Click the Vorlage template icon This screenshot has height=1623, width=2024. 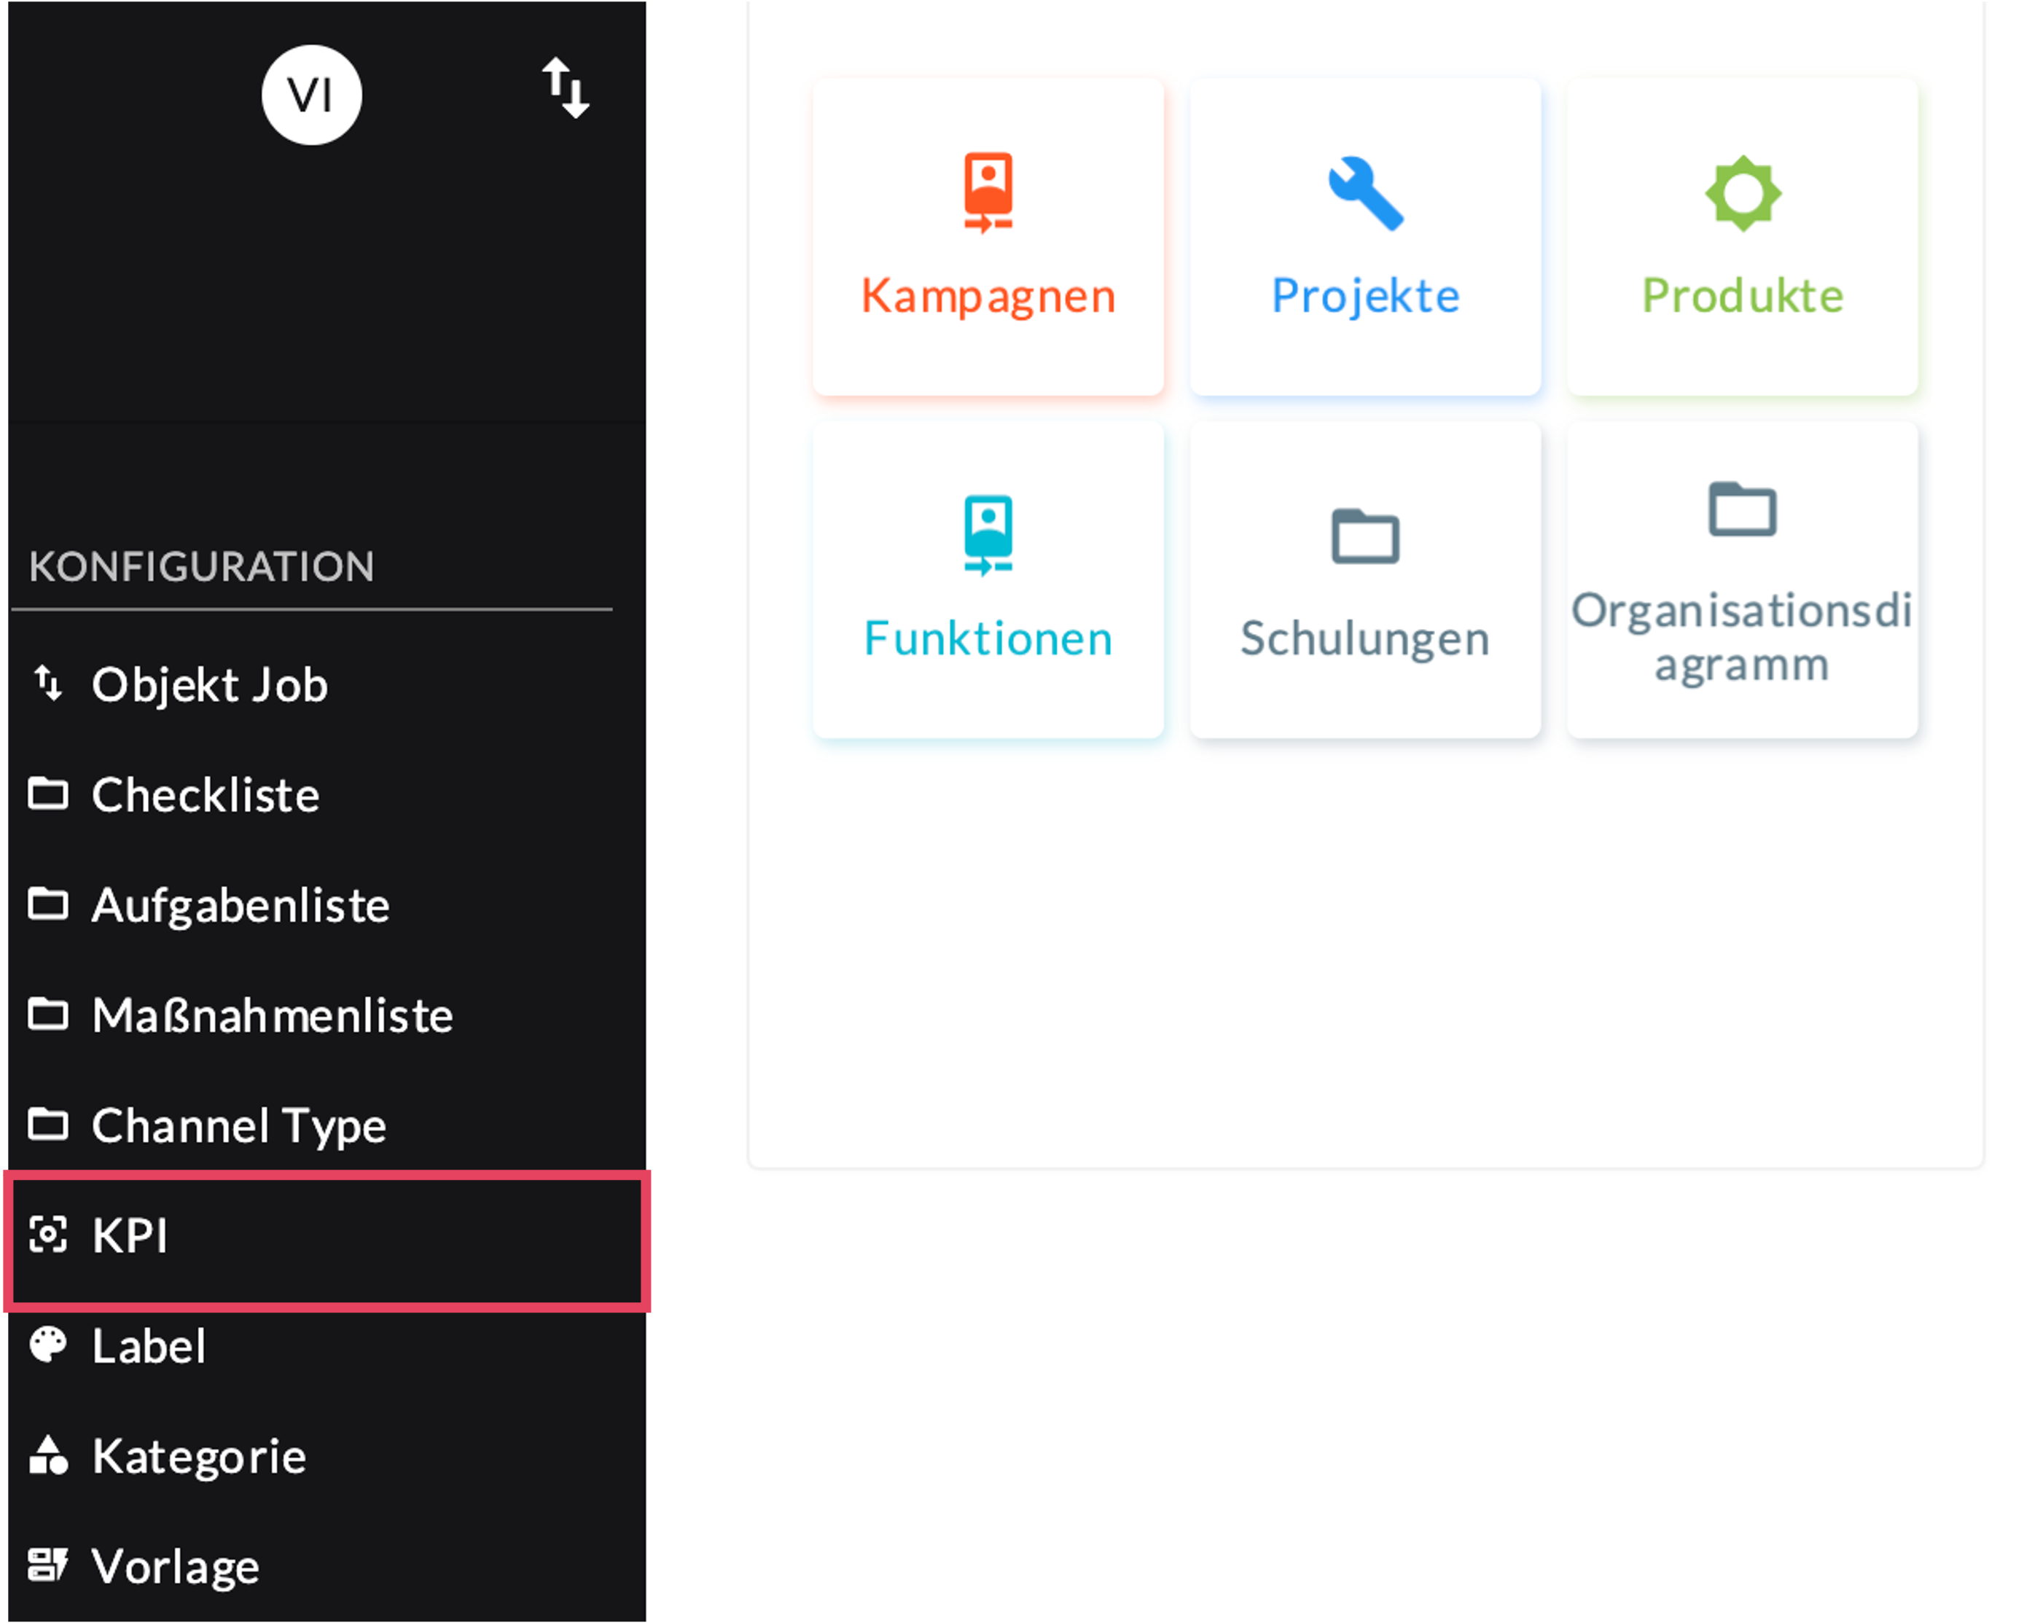(48, 1565)
